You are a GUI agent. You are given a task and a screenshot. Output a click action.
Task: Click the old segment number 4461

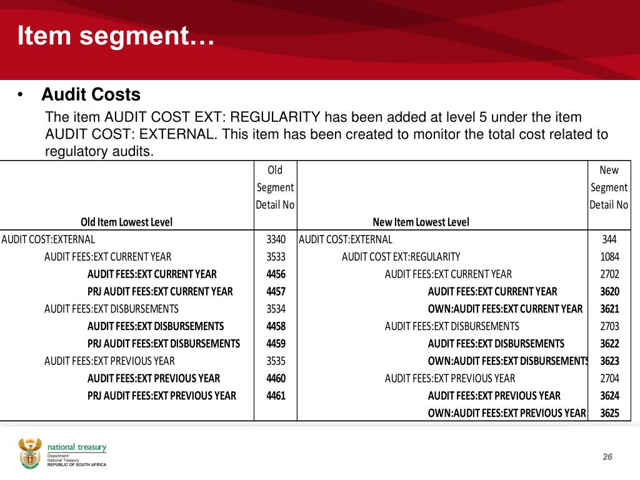point(276,396)
